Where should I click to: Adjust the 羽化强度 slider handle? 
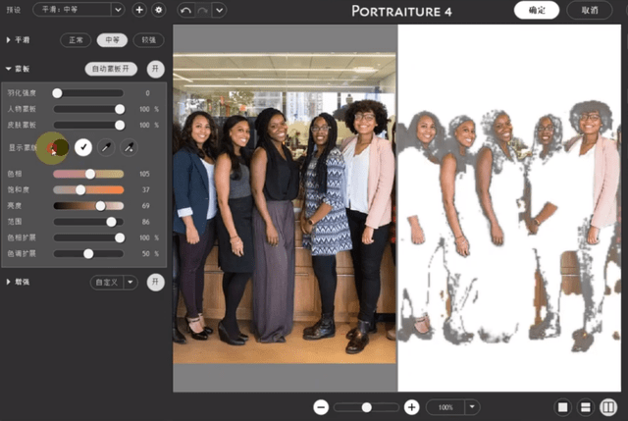coord(57,93)
